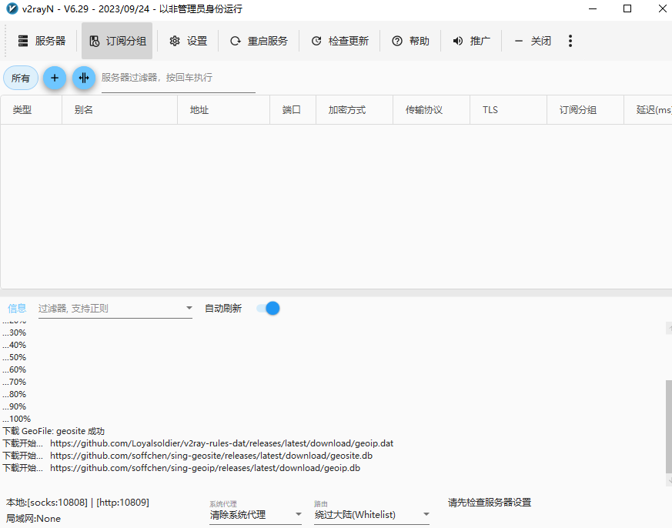Sort by the 地址 column header
The image size is (672, 528).
[223, 110]
